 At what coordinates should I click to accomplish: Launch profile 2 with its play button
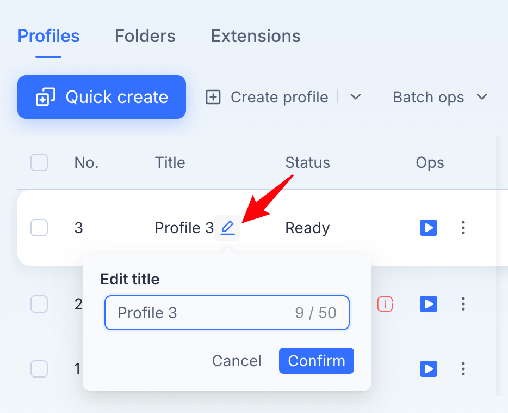[x=428, y=304]
